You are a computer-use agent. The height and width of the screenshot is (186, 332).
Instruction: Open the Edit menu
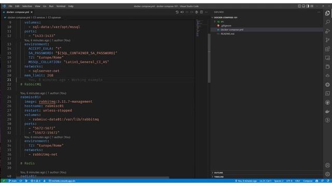17,6
